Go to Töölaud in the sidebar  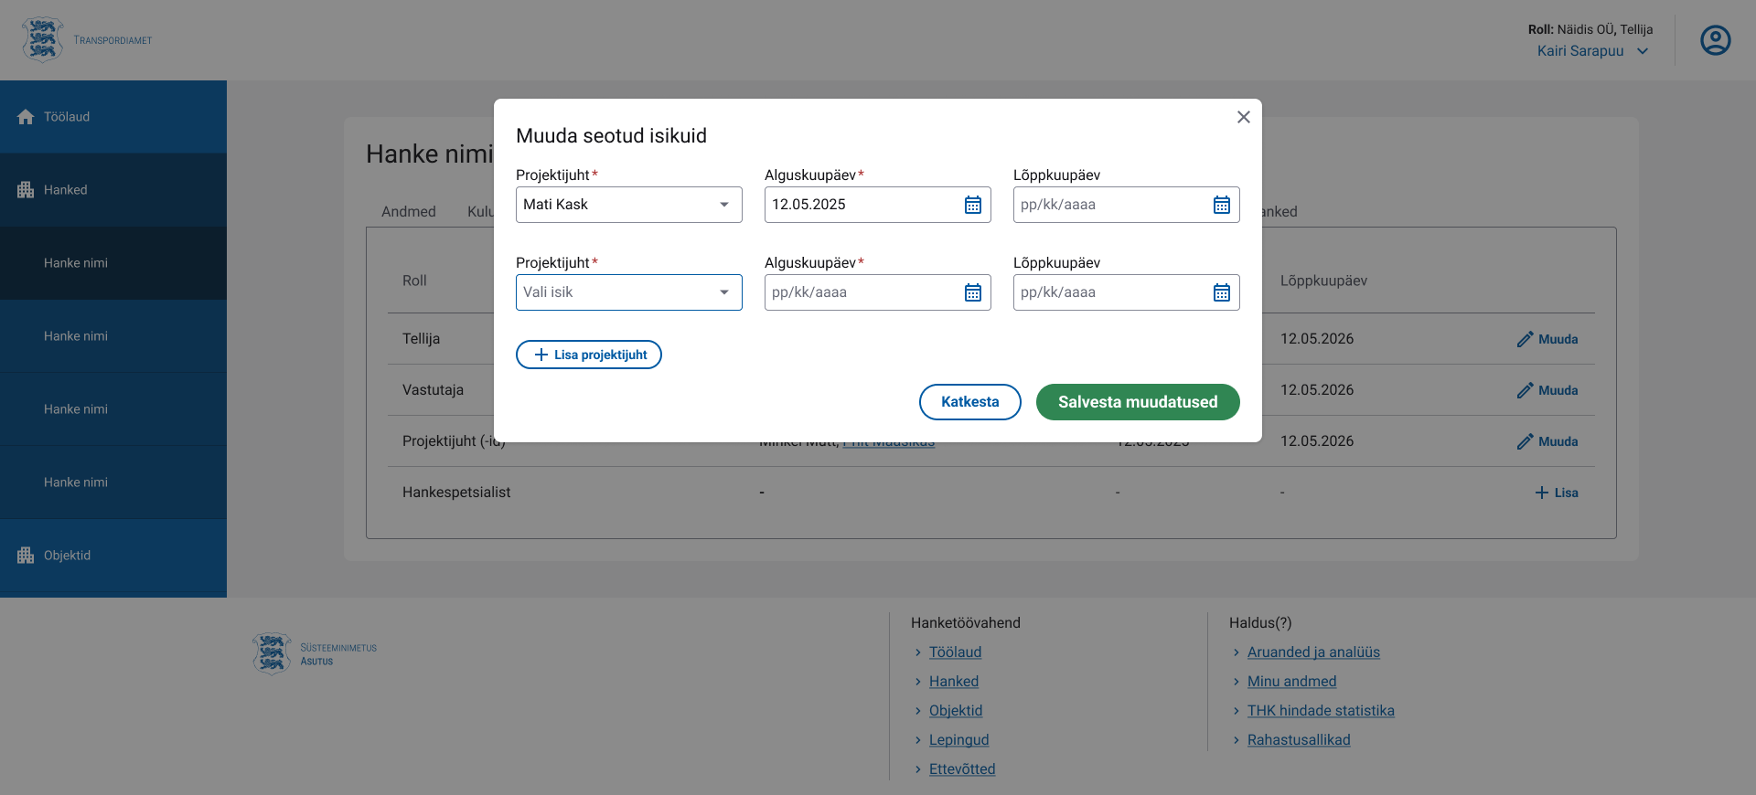[x=67, y=117]
